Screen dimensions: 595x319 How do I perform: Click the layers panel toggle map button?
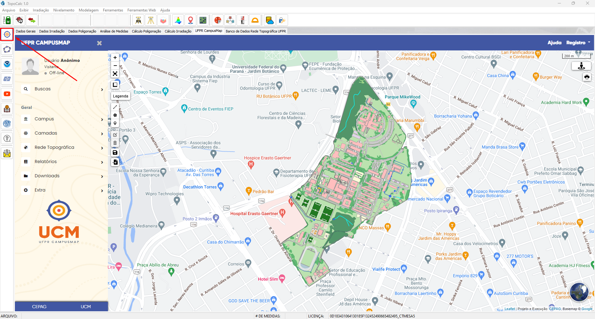pos(115,85)
